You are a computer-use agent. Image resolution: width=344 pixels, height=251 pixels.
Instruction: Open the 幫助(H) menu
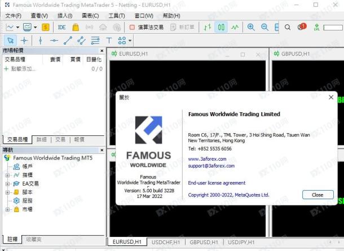[x=171, y=16]
